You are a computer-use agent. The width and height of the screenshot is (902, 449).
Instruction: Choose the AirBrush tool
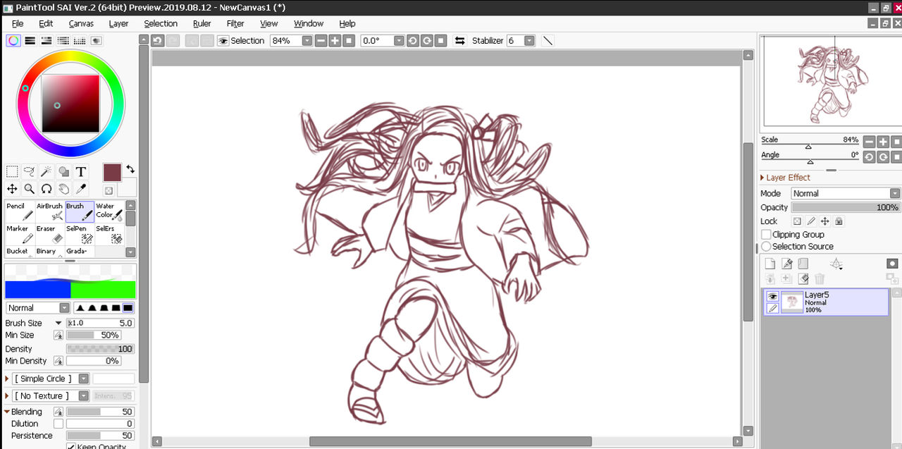50,211
